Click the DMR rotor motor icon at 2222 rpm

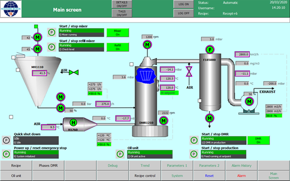[163, 121]
